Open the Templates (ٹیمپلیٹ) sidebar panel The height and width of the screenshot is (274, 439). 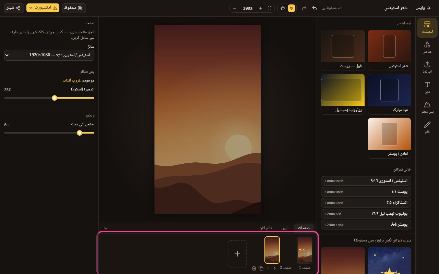pyautogui.click(x=427, y=28)
